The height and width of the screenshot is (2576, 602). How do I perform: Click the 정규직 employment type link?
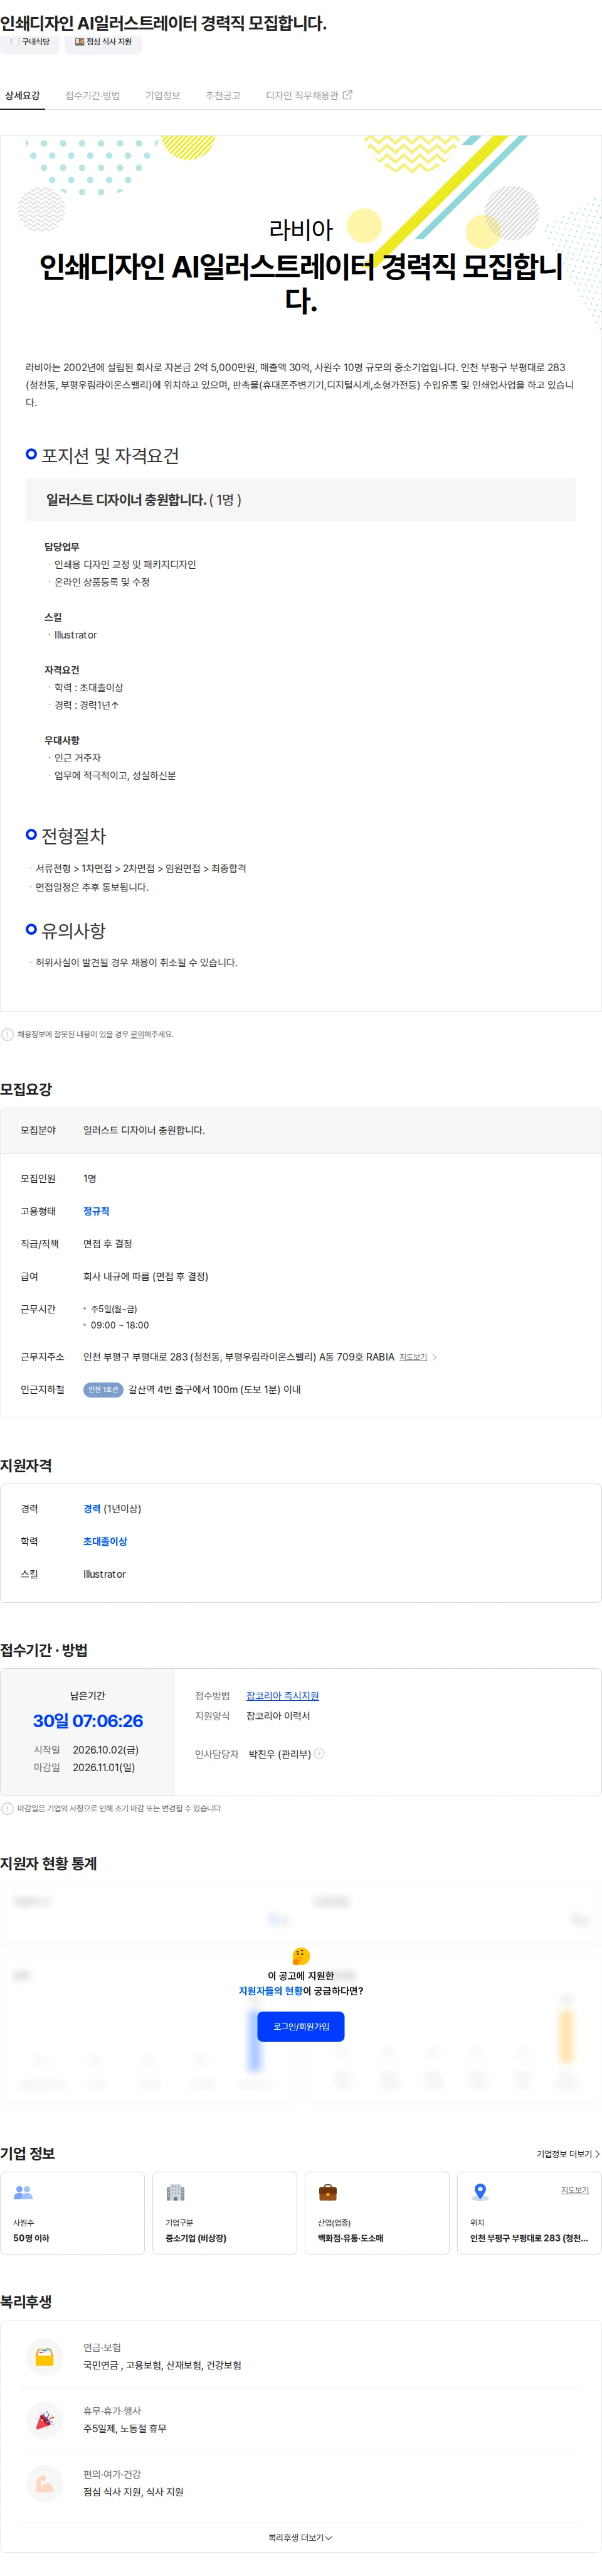tap(96, 1211)
